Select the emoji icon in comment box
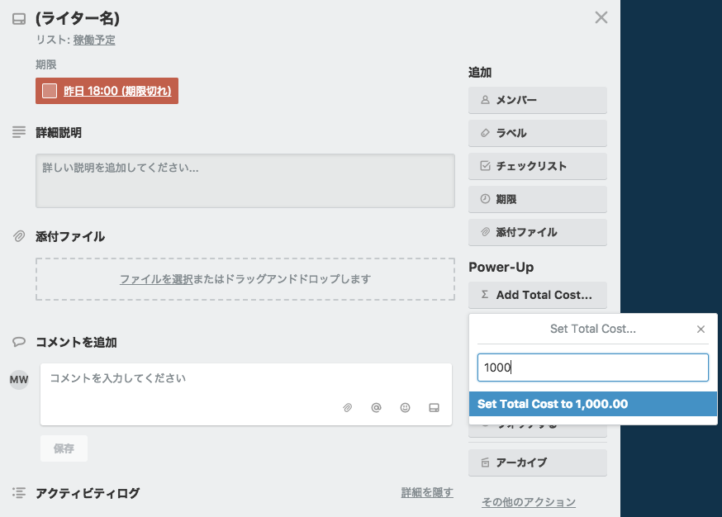Image resolution: width=722 pixels, height=517 pixels. click(x=405, y=407)
